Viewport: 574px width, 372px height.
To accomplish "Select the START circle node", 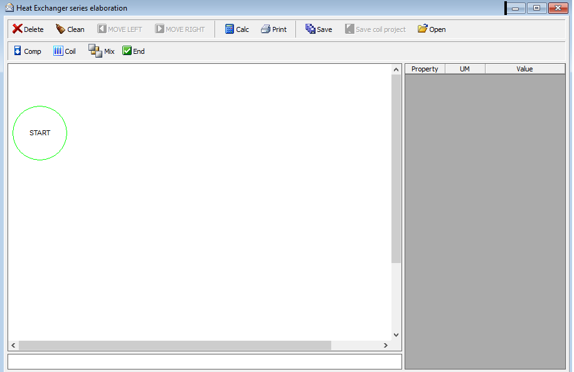I will tap(40, 133).
